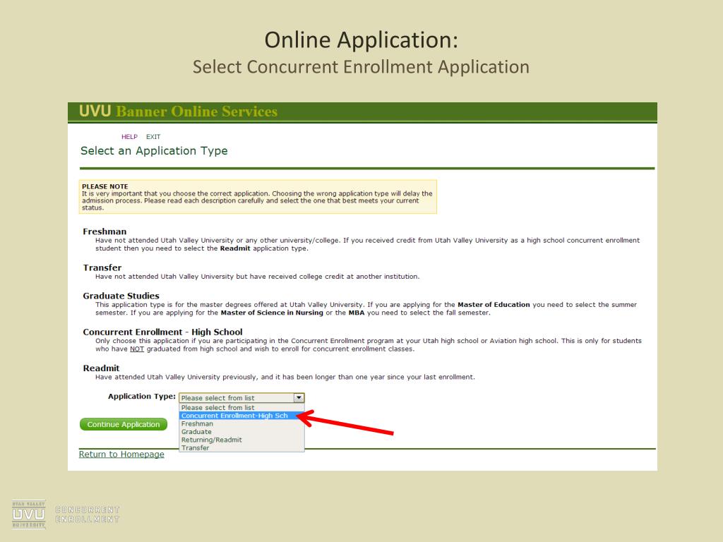Click the Continue Application button
The height and width of the screenshot is (542, 723).
[124, 424]
